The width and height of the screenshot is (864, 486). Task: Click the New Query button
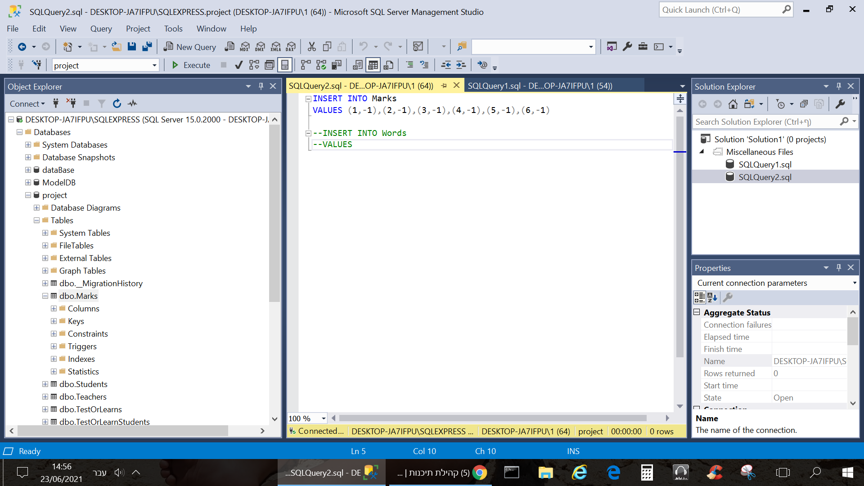point(190,47)
